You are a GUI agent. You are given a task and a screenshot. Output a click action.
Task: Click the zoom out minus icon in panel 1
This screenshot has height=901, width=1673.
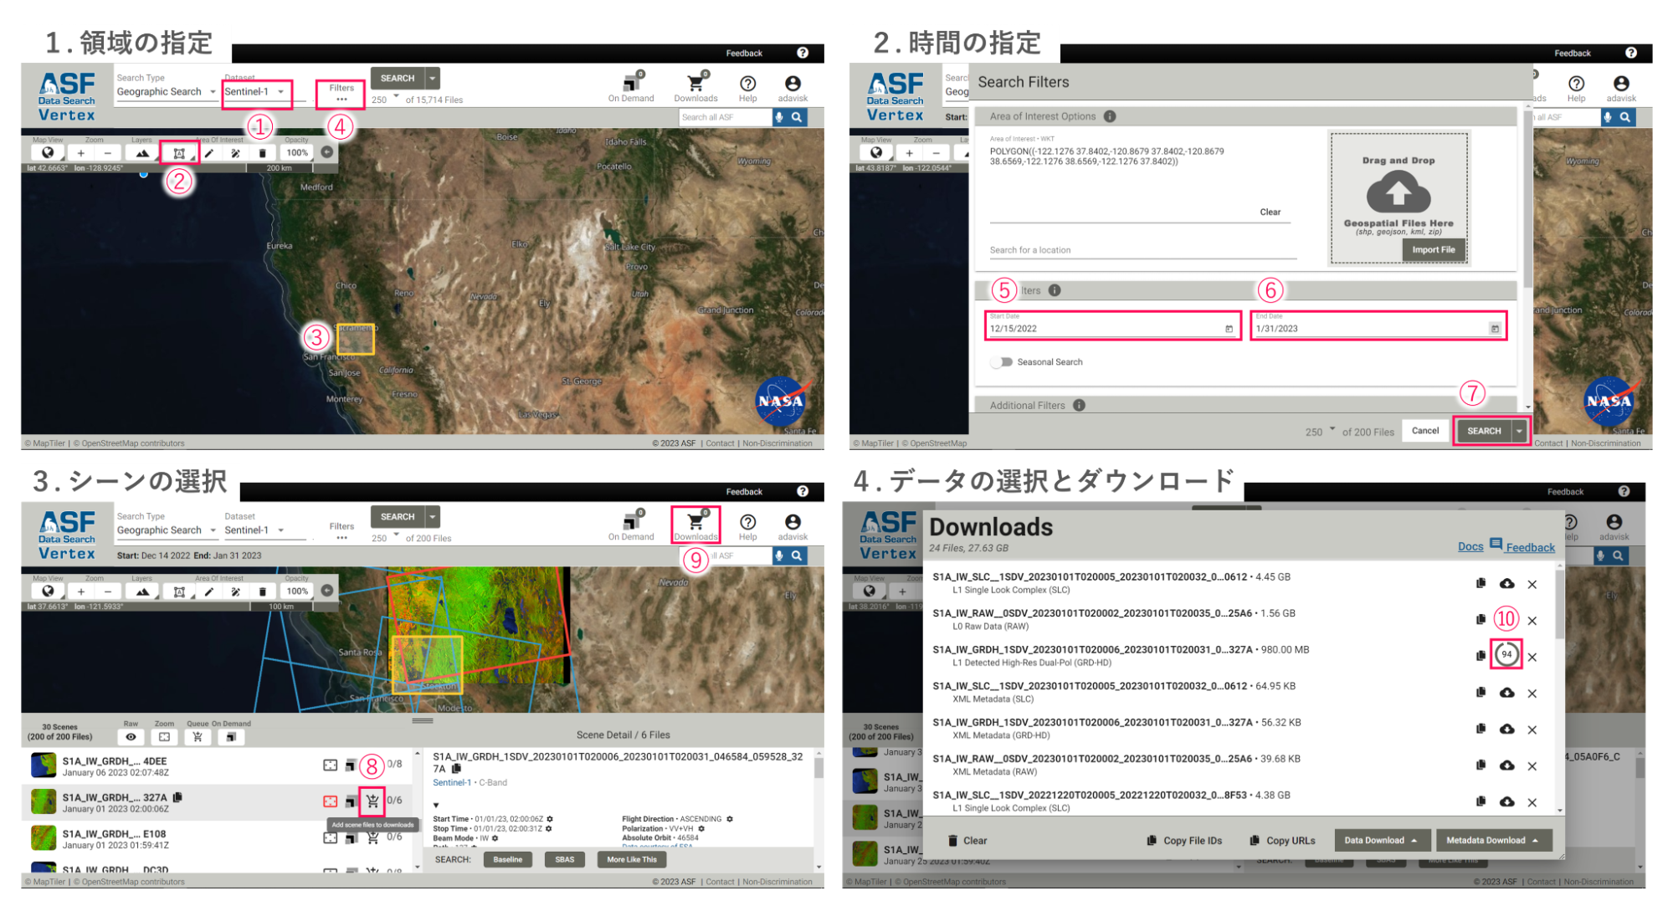point(108,153)
